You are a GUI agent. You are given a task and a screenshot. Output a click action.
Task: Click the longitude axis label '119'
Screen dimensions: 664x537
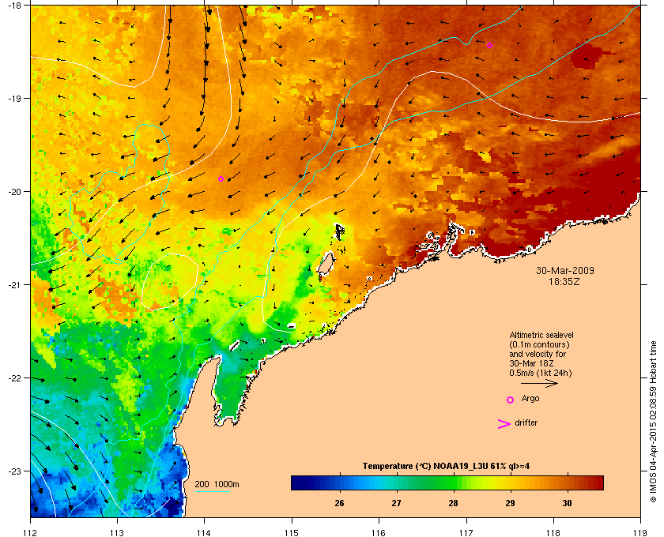[x=640, y=533]
